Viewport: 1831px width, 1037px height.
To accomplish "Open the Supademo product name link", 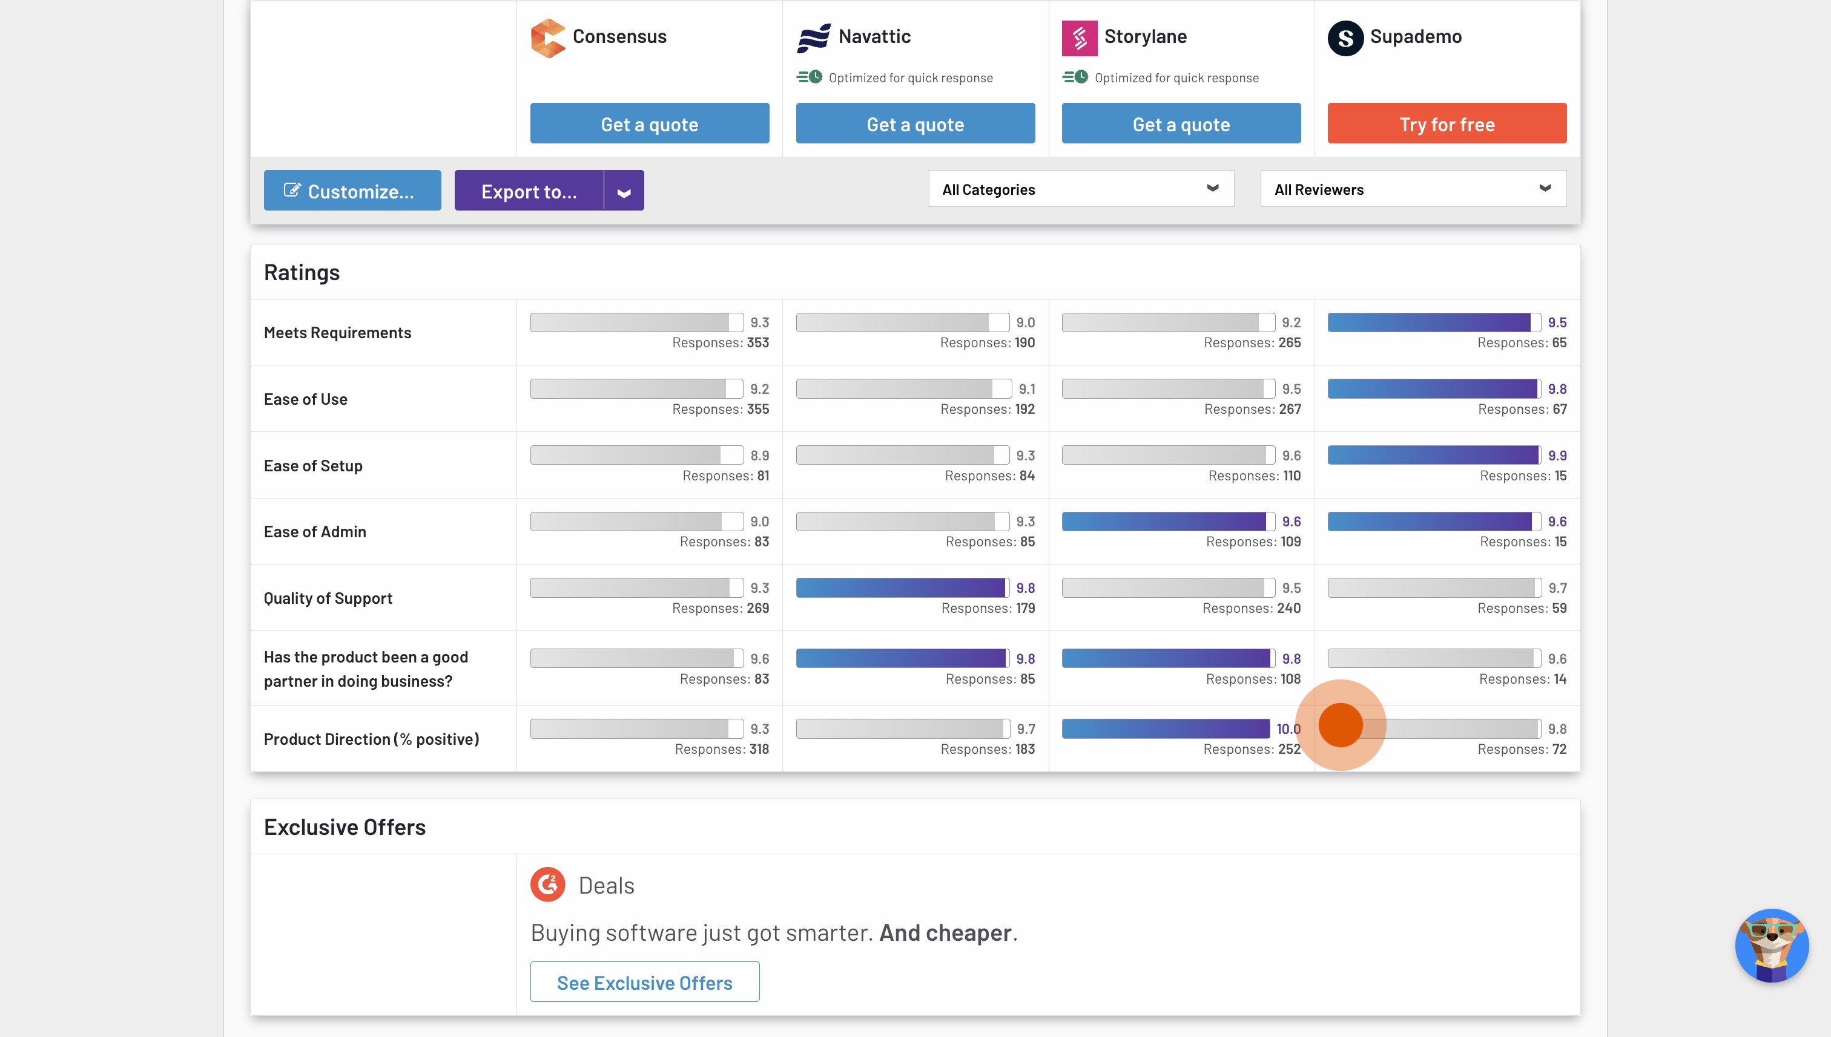I will pos(1416,36).
